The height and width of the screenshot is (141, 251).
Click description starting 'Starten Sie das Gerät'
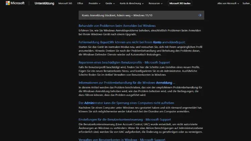click(140, 51)
